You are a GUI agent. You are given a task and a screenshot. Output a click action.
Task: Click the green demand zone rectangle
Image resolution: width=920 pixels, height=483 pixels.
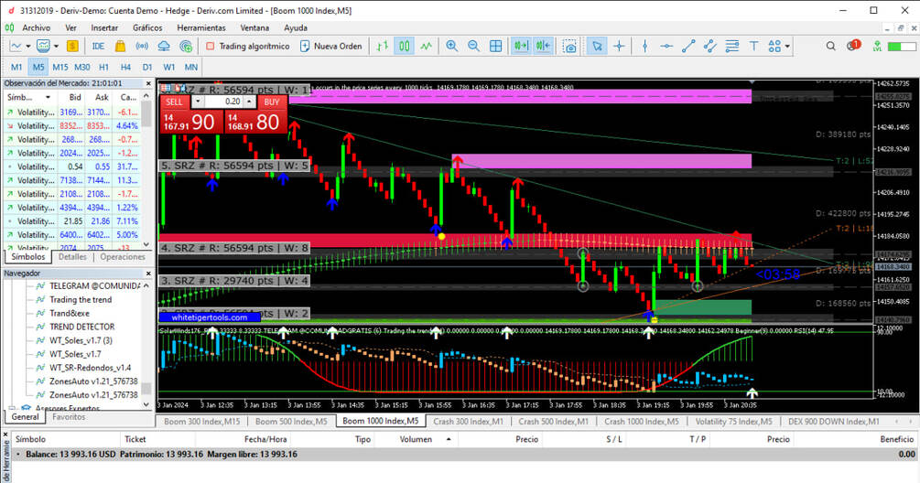click(703, 307)
